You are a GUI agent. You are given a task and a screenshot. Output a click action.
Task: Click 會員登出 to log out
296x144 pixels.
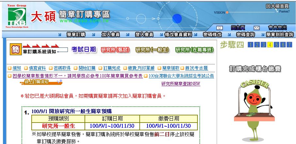pos(277,28)
